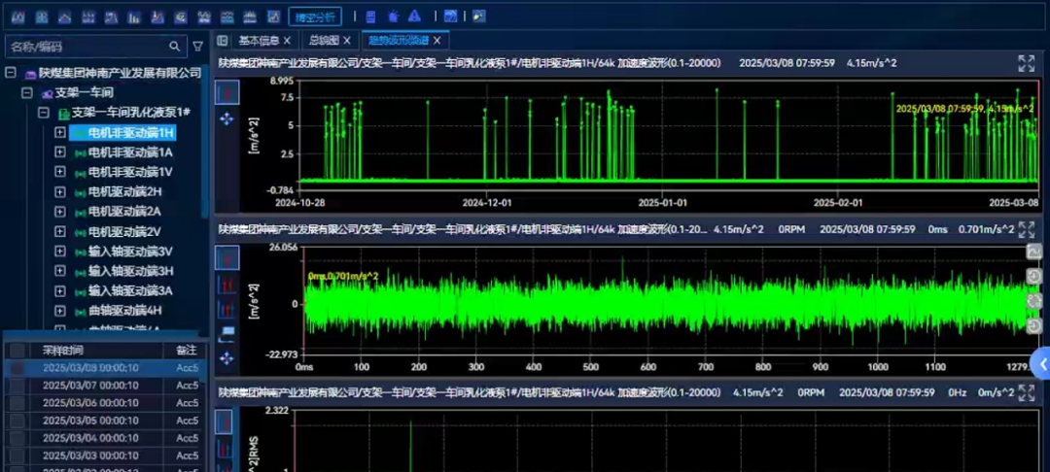The image size is (1050, 472).
Task: Select the 电机非驱动端1H tree item
Action: coord(123,132)
